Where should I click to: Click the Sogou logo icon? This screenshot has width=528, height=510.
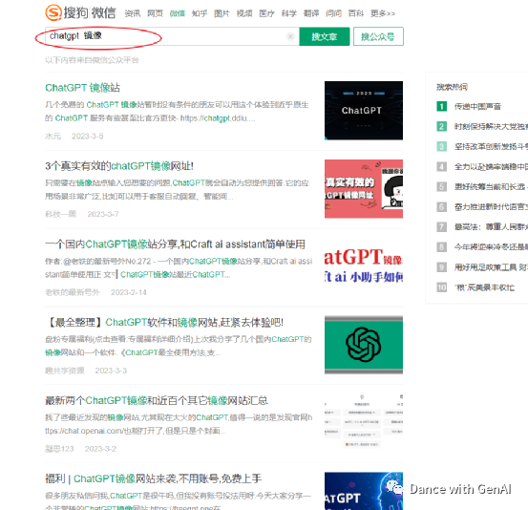click(x=53, y=12)
